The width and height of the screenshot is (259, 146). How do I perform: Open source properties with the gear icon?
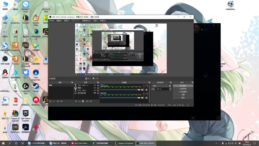coord(83,101)
